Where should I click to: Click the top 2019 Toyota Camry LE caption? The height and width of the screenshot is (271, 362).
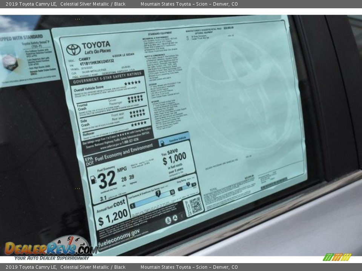pos(31,4)
